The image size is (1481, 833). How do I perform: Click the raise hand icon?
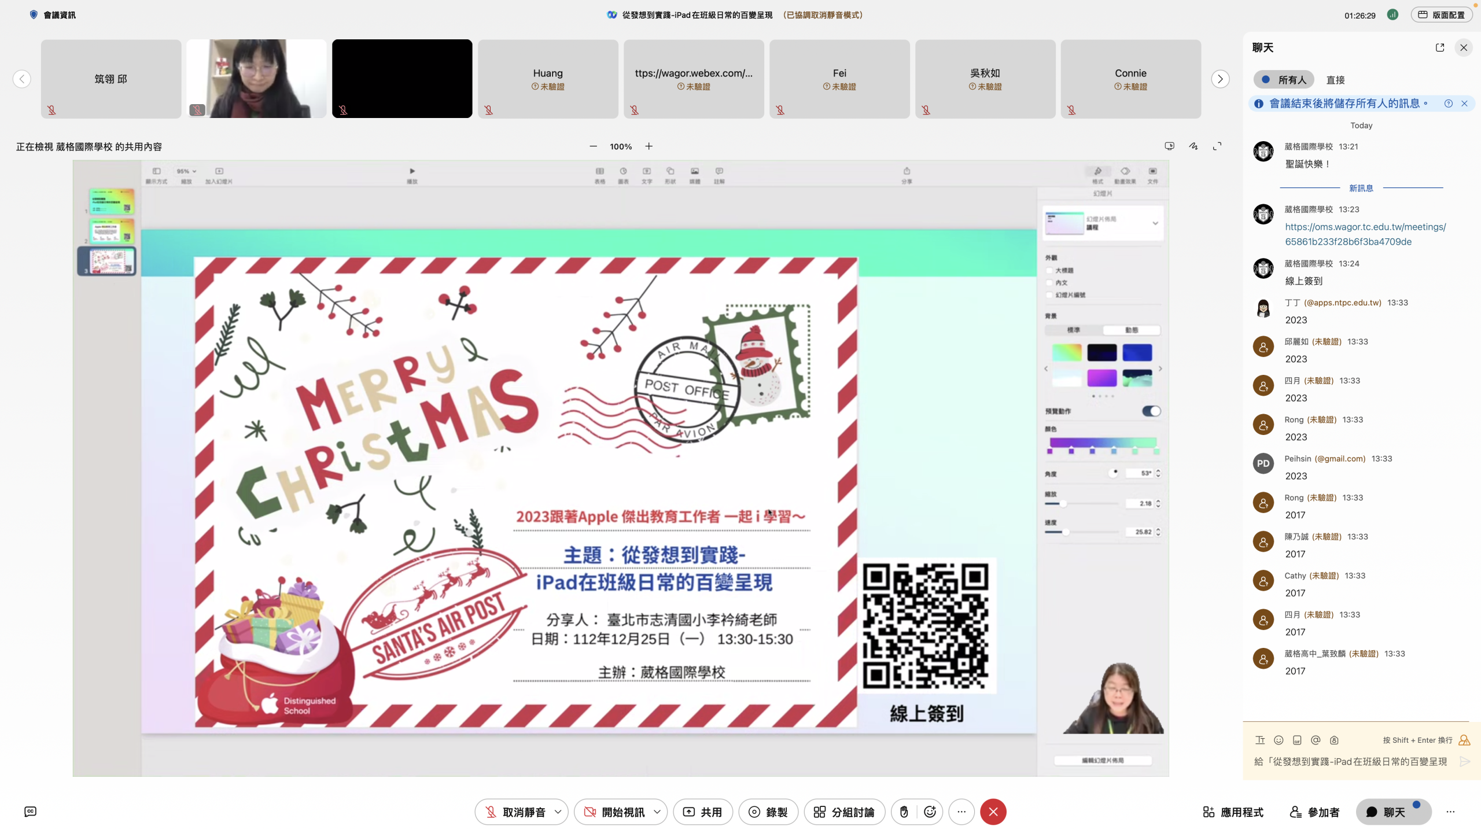point(904,812)
